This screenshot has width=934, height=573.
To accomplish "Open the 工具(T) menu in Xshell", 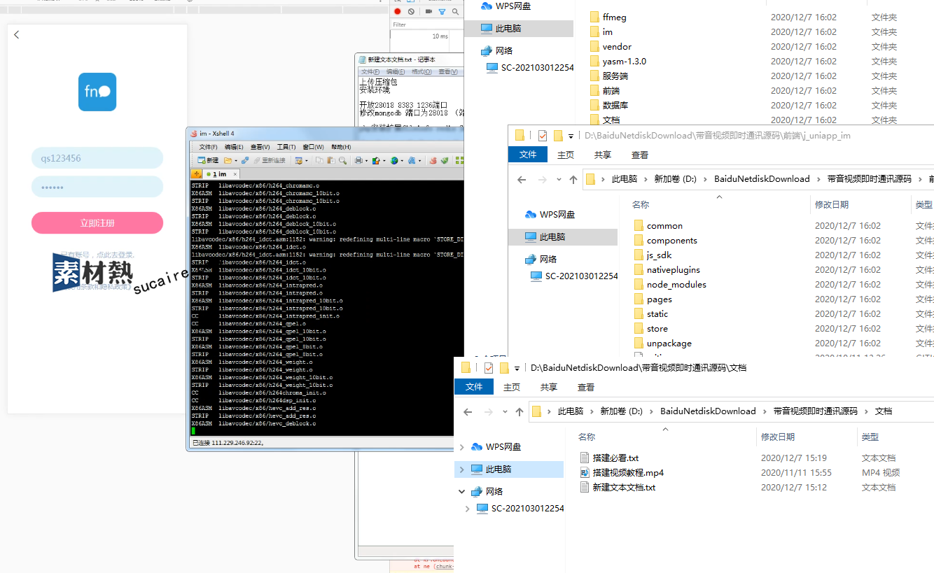I will click(286, 147).
